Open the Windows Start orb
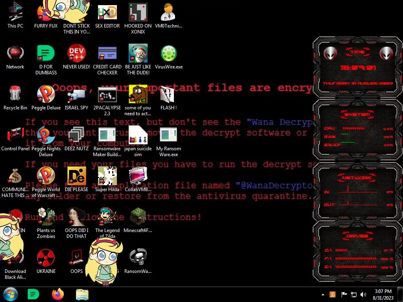Image resolution: width=403 pixels, height=302 pixels. (x=10, y=294)
